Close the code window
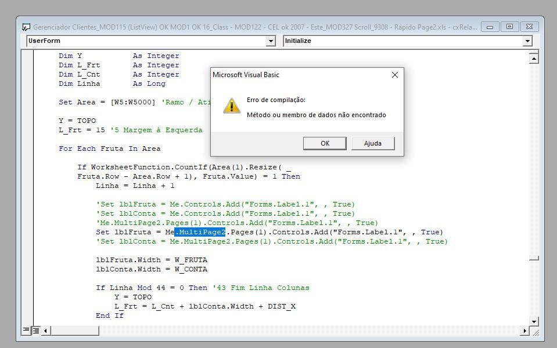The image size is (557, 348). coord(529,27)
